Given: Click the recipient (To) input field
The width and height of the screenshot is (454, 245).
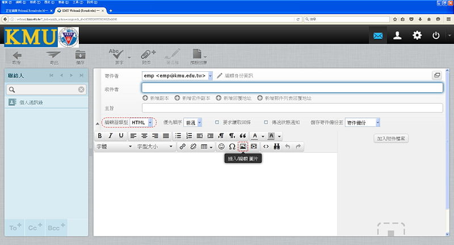Looking at the screenshot, I should [292, 88].
